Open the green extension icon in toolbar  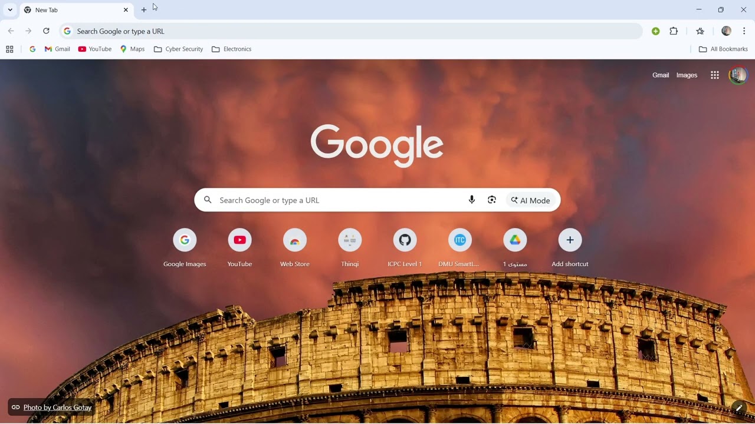655,31
